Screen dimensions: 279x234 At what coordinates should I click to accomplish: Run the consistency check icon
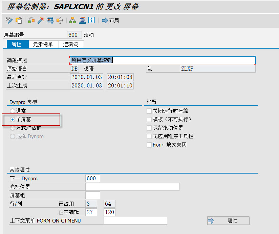pos(30,20)
